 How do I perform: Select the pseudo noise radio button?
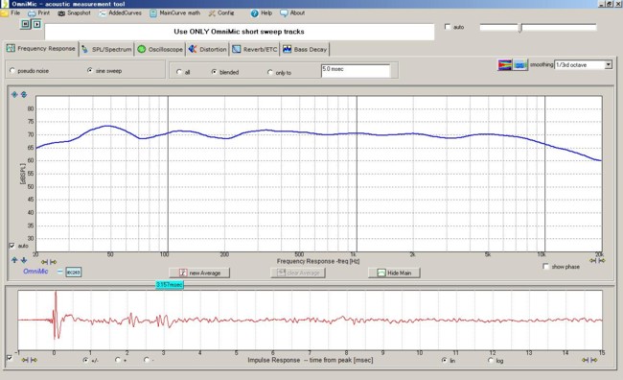pyautogui.click(x=12, y=70)
